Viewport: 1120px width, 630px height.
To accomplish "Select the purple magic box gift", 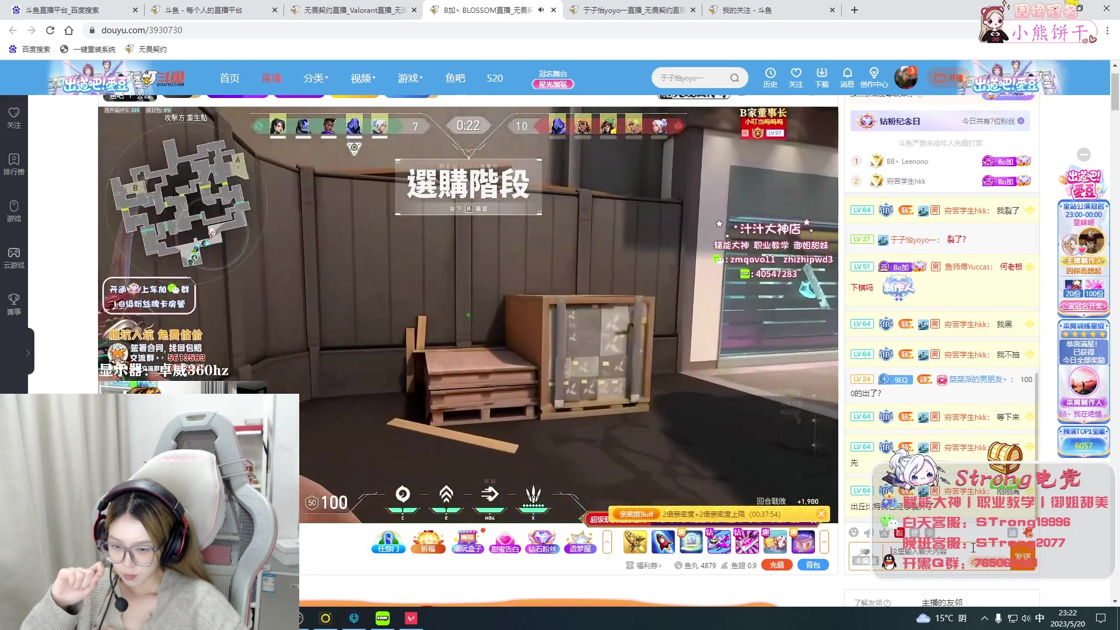I will [x=803, y=542].
